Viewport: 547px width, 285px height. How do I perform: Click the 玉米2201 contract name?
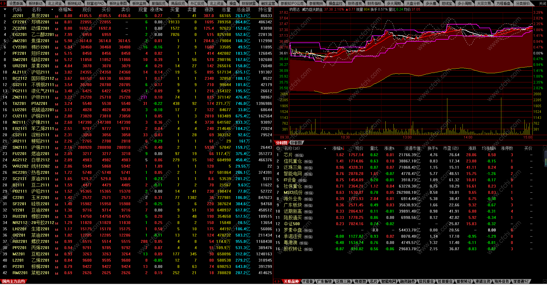(40, 198)
